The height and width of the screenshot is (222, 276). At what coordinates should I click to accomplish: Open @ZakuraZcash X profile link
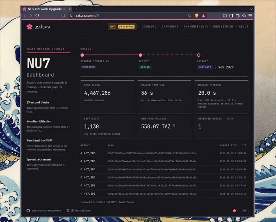pos(79,210)
